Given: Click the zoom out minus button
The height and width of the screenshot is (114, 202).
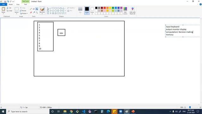Looking at the screenshot, I should click(185, 107).
